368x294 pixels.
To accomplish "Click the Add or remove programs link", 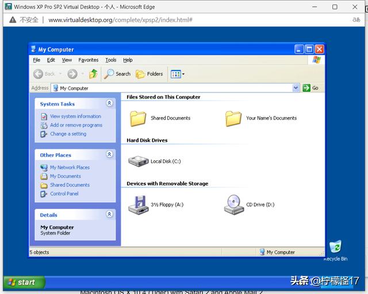I will (76, 125).
